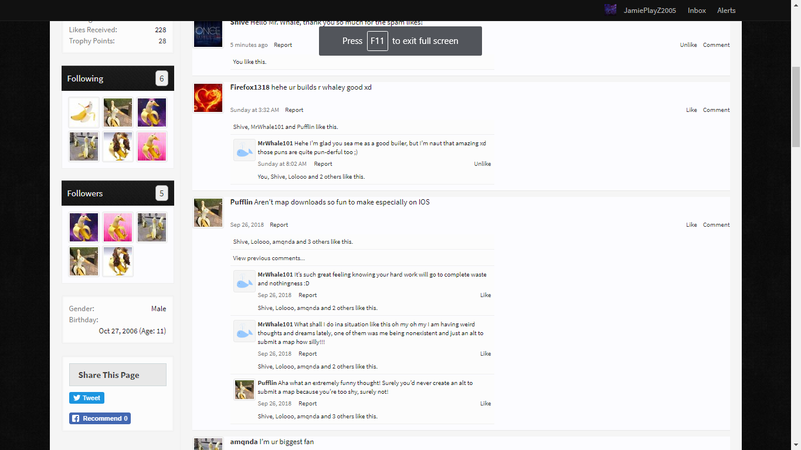Like Firefox1318's whaley good post
The height and width of the screenshot is (450, 801).
point(691,110)
